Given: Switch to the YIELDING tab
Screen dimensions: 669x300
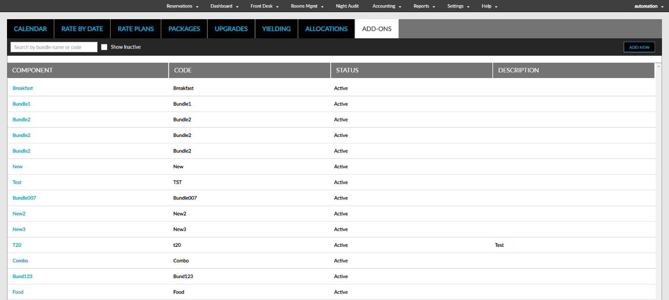Looking at the screenshot, I should pyautogui.click(x=276, y=29).
